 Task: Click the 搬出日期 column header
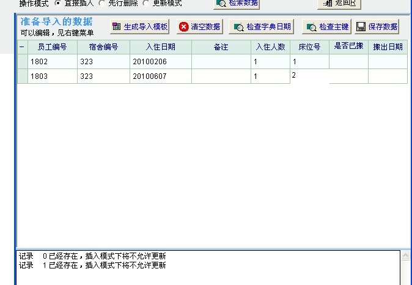(x=388, y=47)
